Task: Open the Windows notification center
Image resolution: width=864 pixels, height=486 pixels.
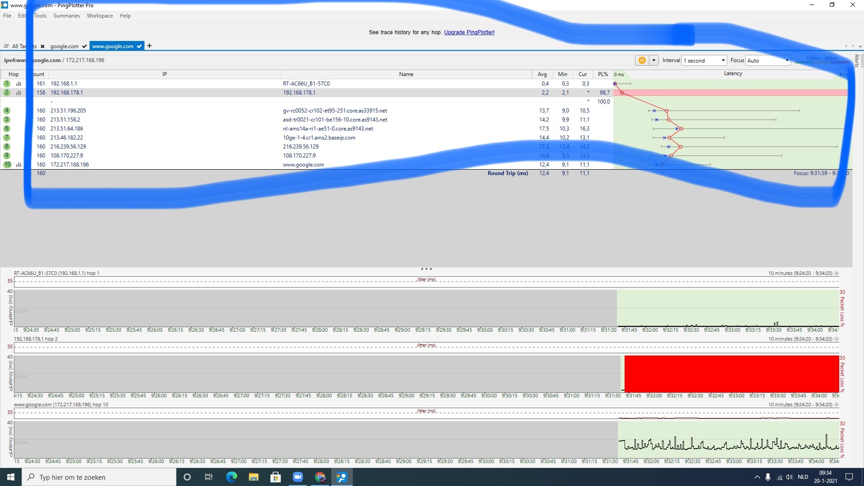Action: tap(849, 477)
